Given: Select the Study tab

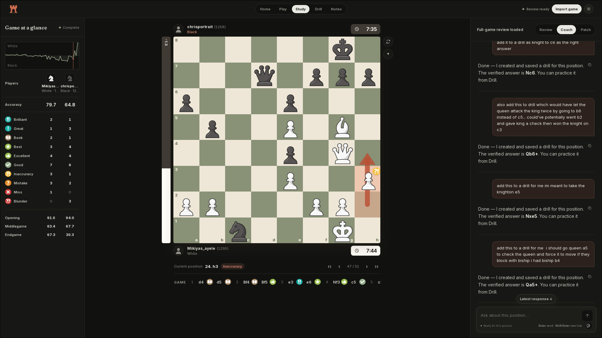Looking at the screenshot, I should (x=301, y=9).
